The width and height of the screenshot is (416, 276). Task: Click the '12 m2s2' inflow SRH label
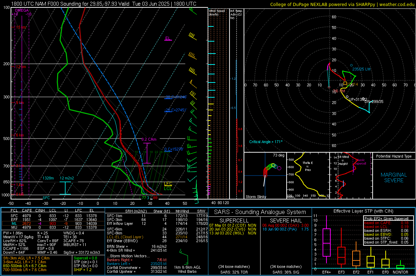pyautogui.click(x=67, y=178)
